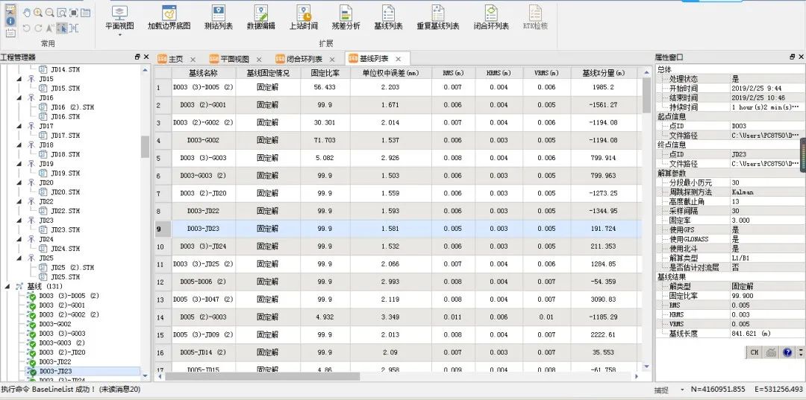Select D003 (2)-G001 baseline in tree

coord(62,305)
